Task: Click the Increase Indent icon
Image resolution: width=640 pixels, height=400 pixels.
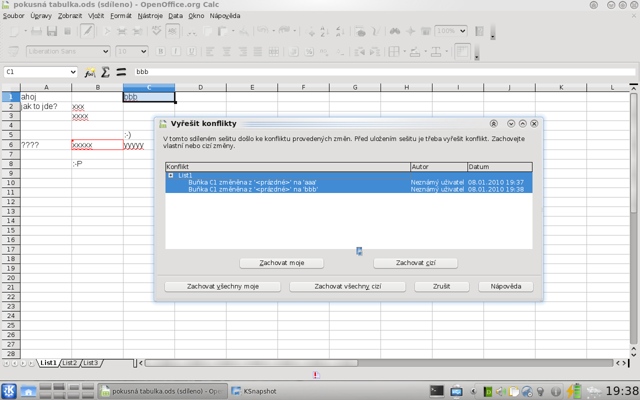Action: [375, 51]
